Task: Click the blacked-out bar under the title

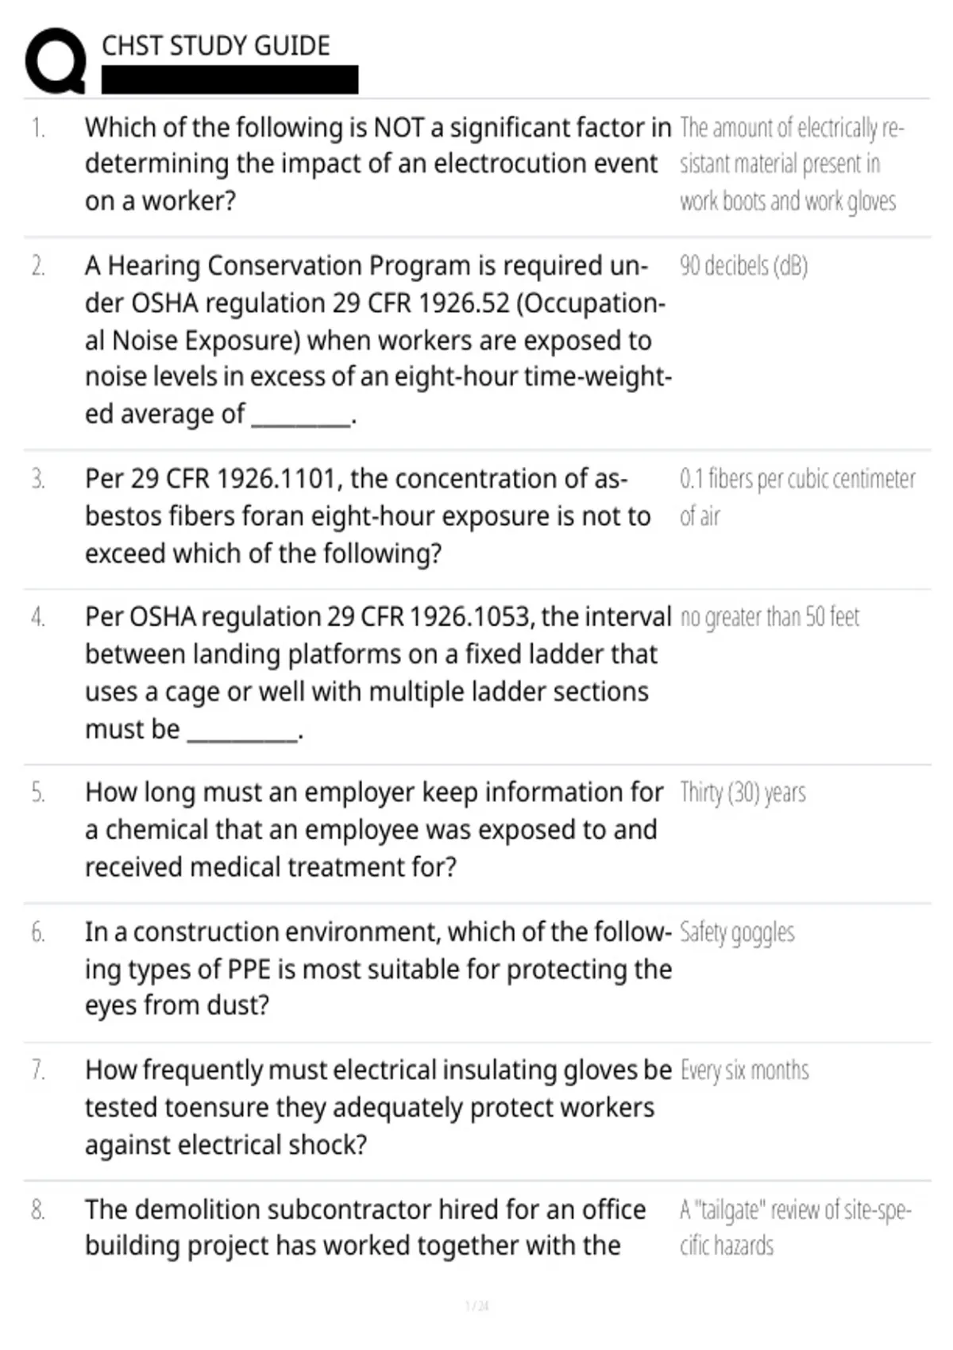Action: 230,79
